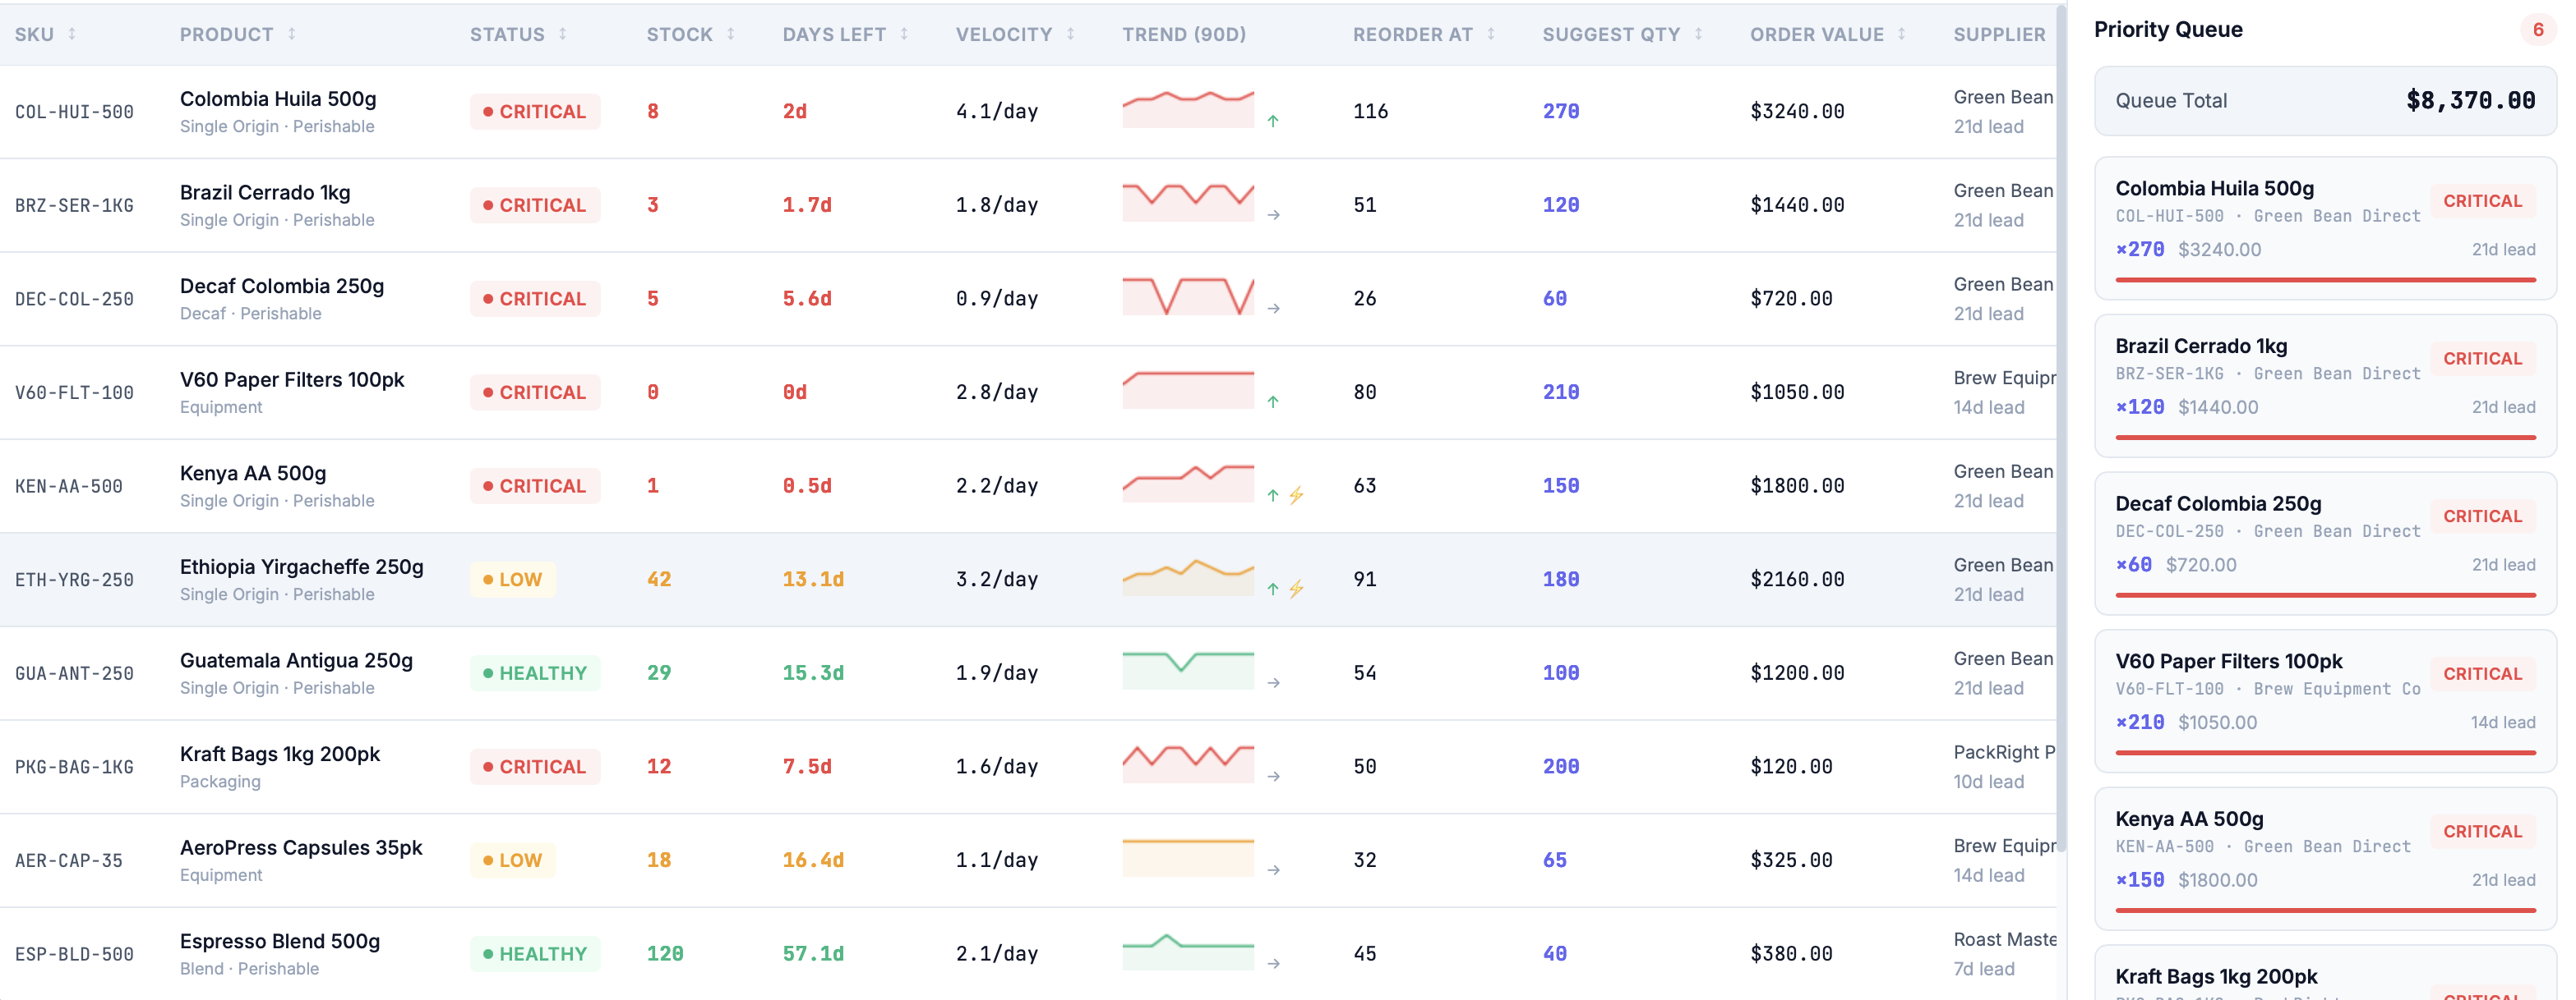
Task: Sort table by STATUS column
Action: 563,34
